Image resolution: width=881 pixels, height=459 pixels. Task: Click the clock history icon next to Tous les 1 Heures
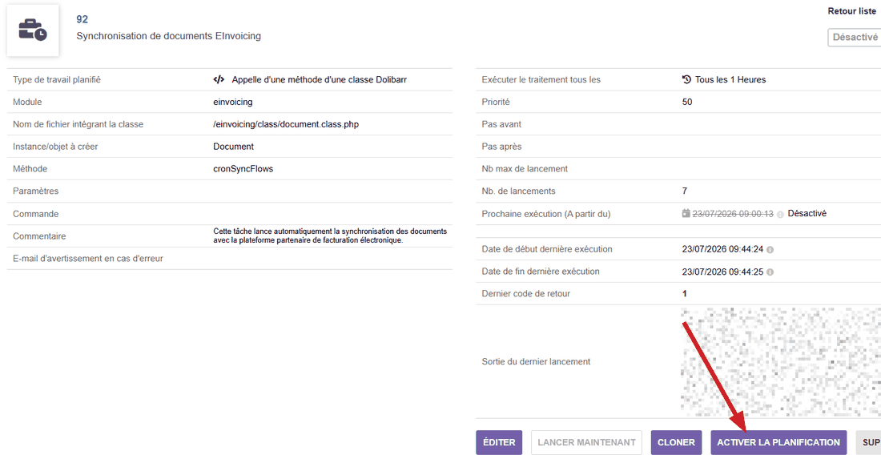[x=686, y=80]
